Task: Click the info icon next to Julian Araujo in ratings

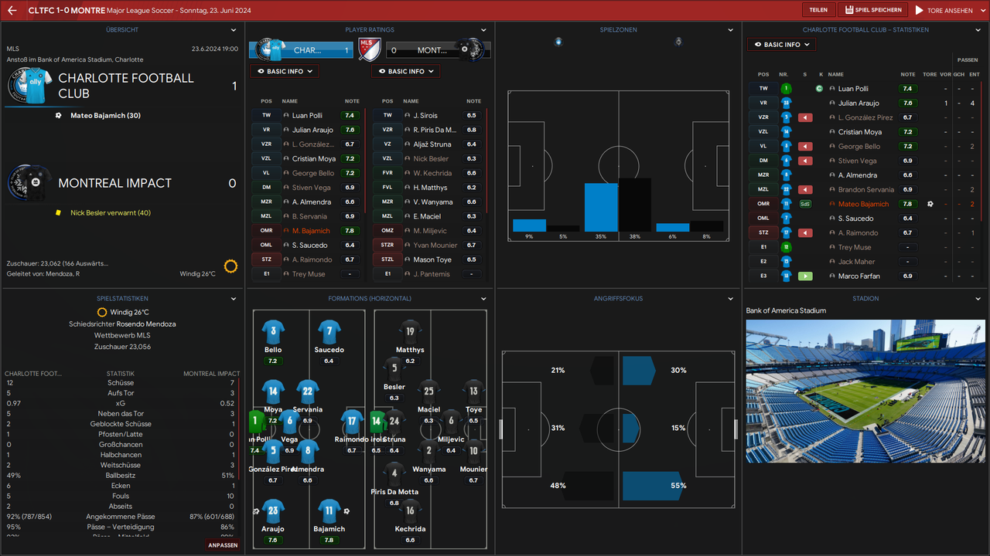Action: tap(286, 130)
